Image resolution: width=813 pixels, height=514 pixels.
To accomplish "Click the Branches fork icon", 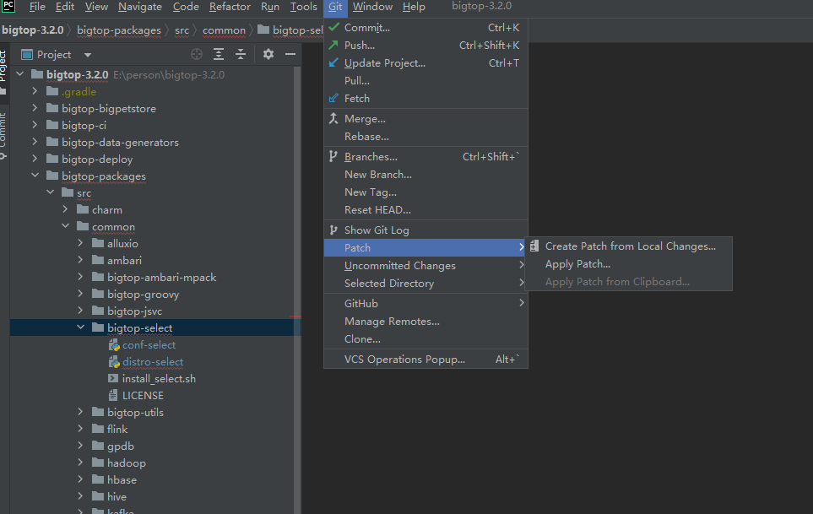I will click(x=333, y=156).
